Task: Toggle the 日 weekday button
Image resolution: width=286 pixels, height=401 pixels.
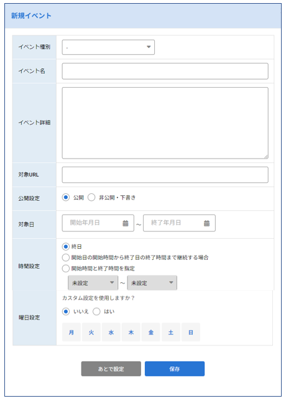Action: tap(191, 332)
